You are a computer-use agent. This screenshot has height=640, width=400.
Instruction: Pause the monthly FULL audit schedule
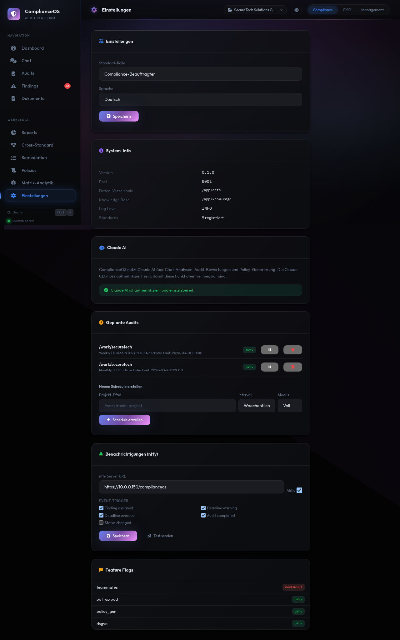(269, 367)
